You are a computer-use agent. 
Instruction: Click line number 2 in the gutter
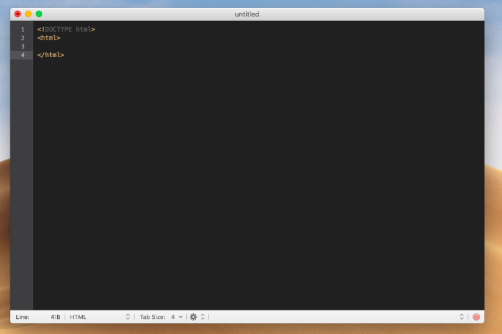[x=22, y=38]
